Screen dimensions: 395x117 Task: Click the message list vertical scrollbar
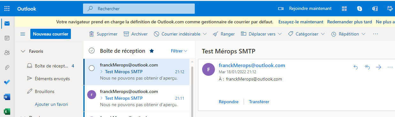(192, 88)
